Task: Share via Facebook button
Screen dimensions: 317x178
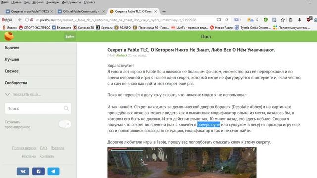Action: point(38,171)
